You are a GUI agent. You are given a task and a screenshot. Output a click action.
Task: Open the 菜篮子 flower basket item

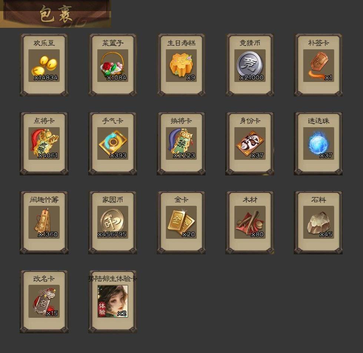[113, 65]
